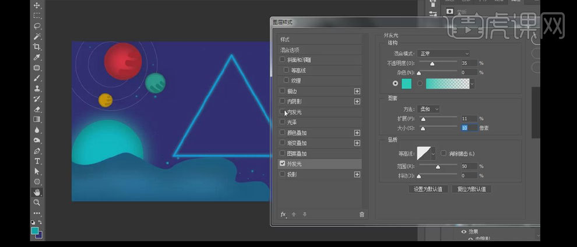Add another 颜色叠加 effect with plus icon

357,133
